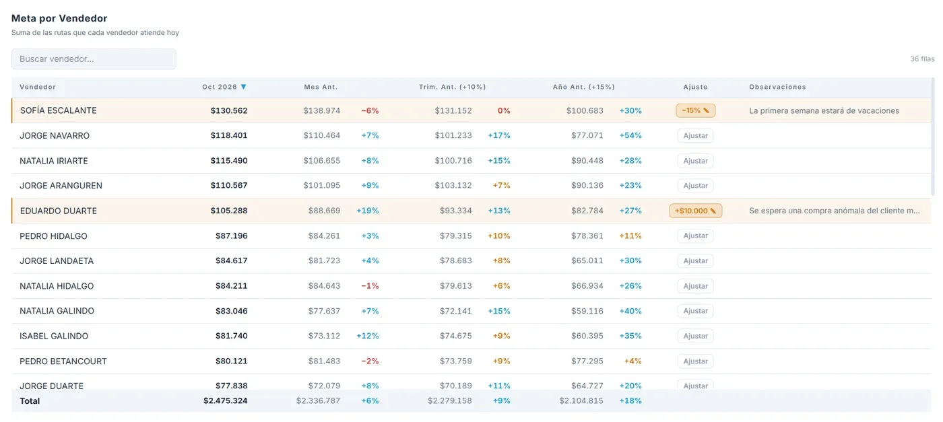The width and height of the screenshot is (943, 422).
Task: Click Ajustar for Natalia Hidalgo
Action: pyautogui.click(x=695, y=286)
